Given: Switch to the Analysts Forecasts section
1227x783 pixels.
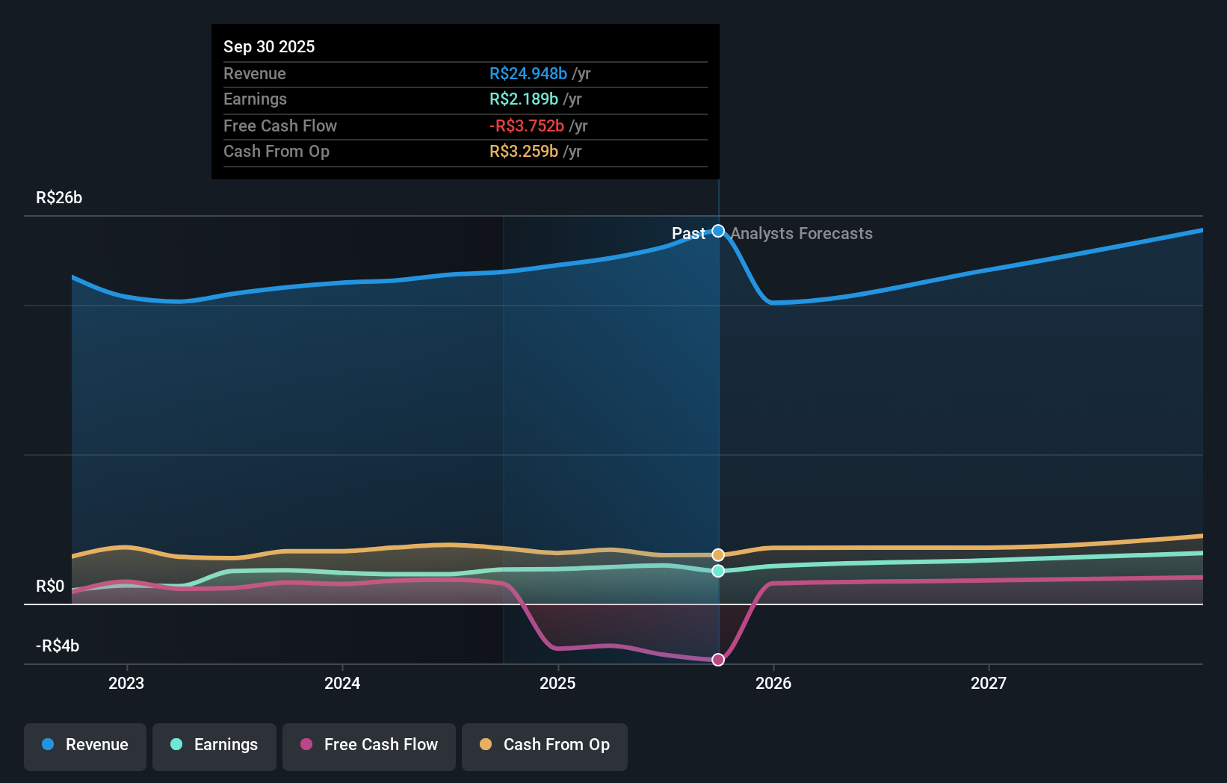Looking at the screenshot, I should pyautogui.click(x=802, y=234).
